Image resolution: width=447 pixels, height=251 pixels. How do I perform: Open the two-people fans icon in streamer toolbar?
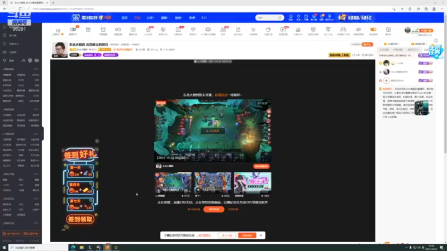click(x=223, y=30)
